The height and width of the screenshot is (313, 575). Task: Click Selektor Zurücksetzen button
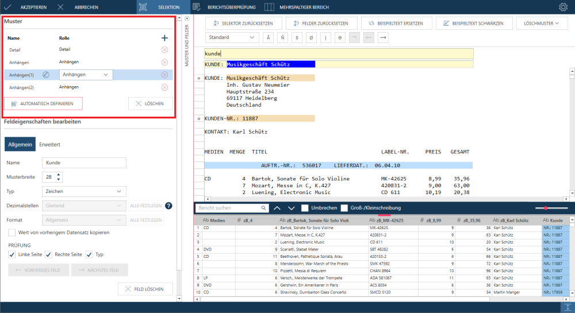click(x=243, y=24)
